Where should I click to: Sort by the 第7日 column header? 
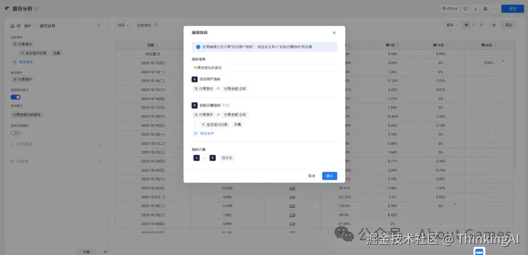click(x=392, y=45)
